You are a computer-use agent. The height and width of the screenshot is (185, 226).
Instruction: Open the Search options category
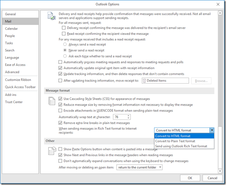(20, 50)
